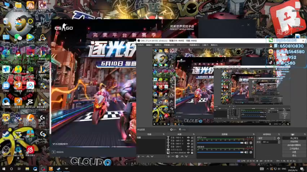Click the transition duration 300 ms field
307x172 pixels.
[x=269, y=142]
